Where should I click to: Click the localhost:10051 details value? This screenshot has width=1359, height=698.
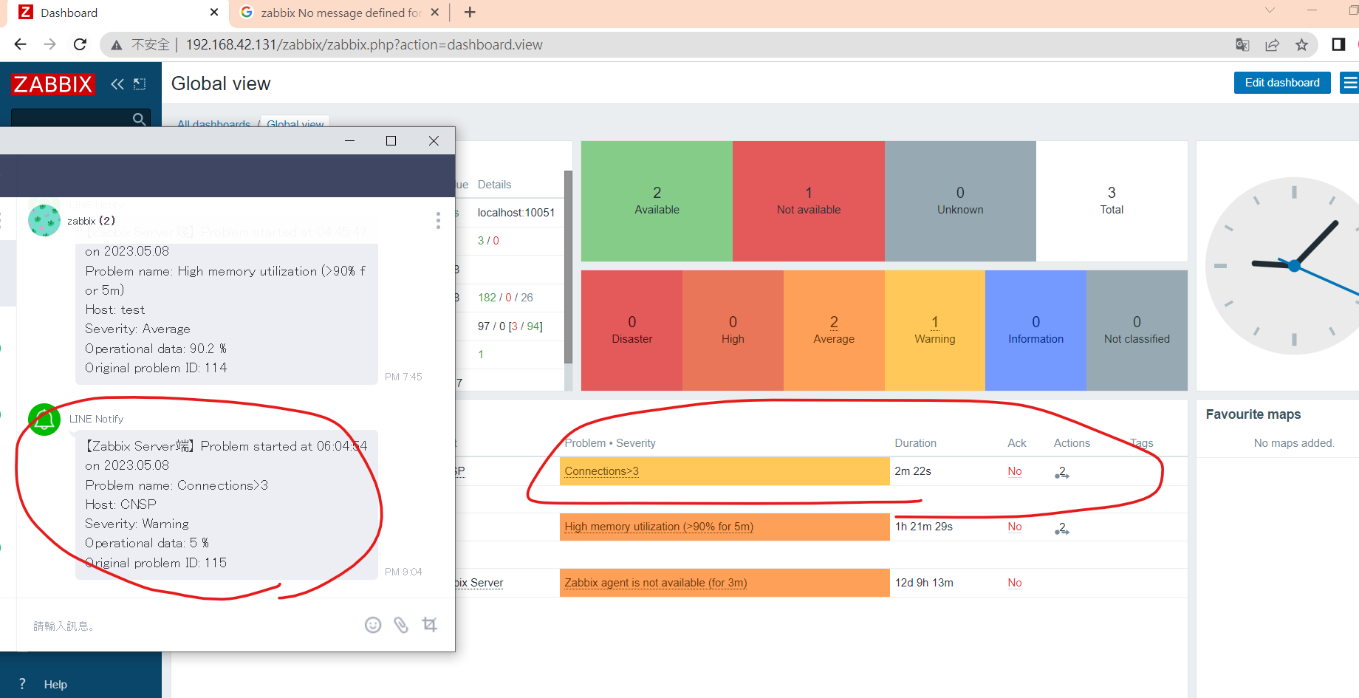[516, 213]
